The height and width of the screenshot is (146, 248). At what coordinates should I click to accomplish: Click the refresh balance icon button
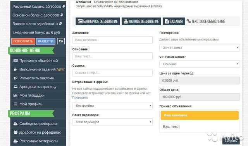(61, 41)
